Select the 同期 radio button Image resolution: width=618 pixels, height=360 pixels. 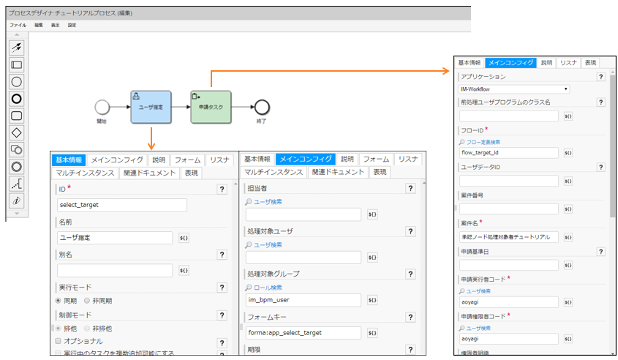[x=59, y=301]
